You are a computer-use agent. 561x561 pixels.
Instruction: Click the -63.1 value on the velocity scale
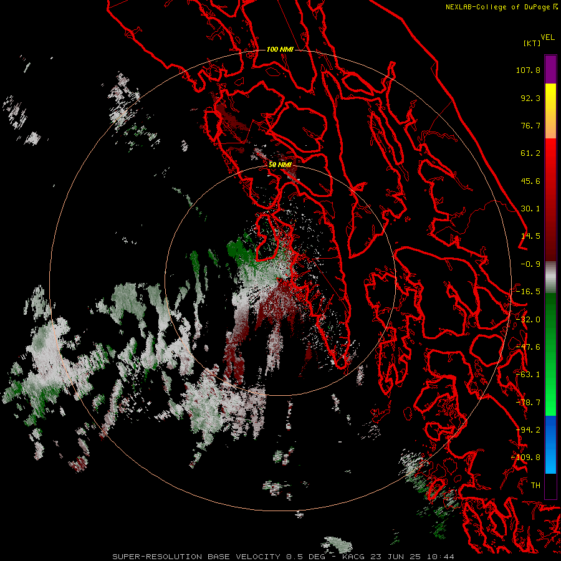(x=528, y=375)
